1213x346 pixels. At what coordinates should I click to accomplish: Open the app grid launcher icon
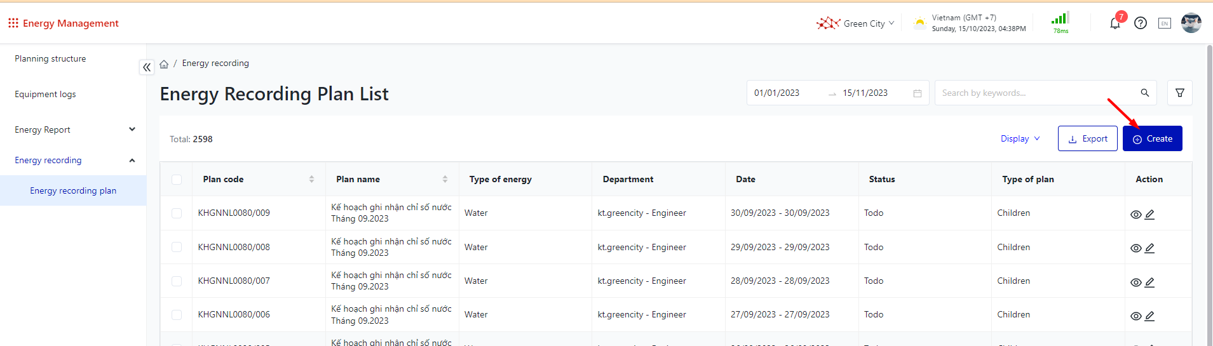tap(13, 23)
